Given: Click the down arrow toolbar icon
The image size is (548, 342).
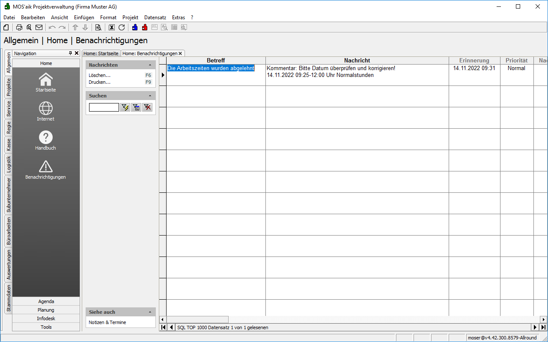Looking at the screenshot, I should click(85, 27).
